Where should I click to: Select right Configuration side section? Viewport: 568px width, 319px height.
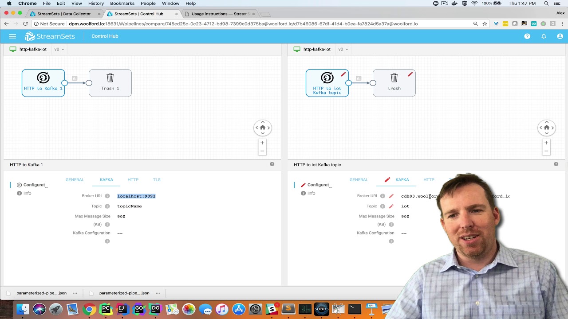click(x=316, y=185)
